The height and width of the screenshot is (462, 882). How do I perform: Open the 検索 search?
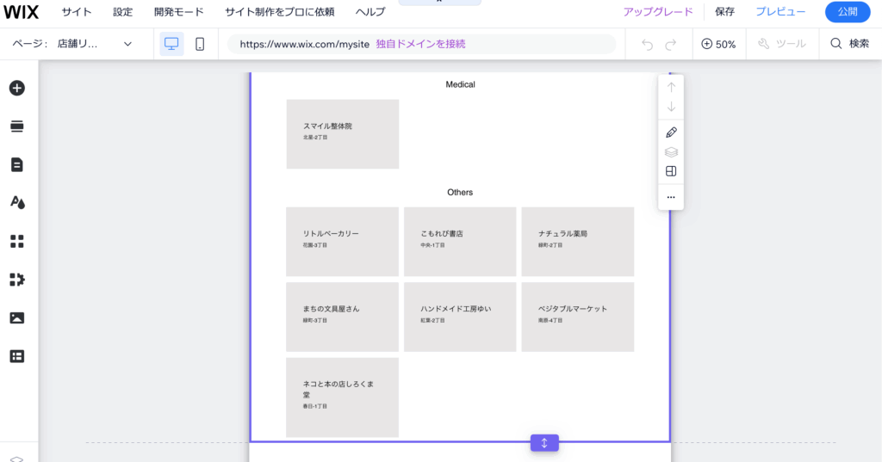pyautogui.click(x=850, y=44)
